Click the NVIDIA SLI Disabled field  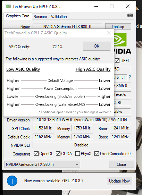tap(82, 145)
